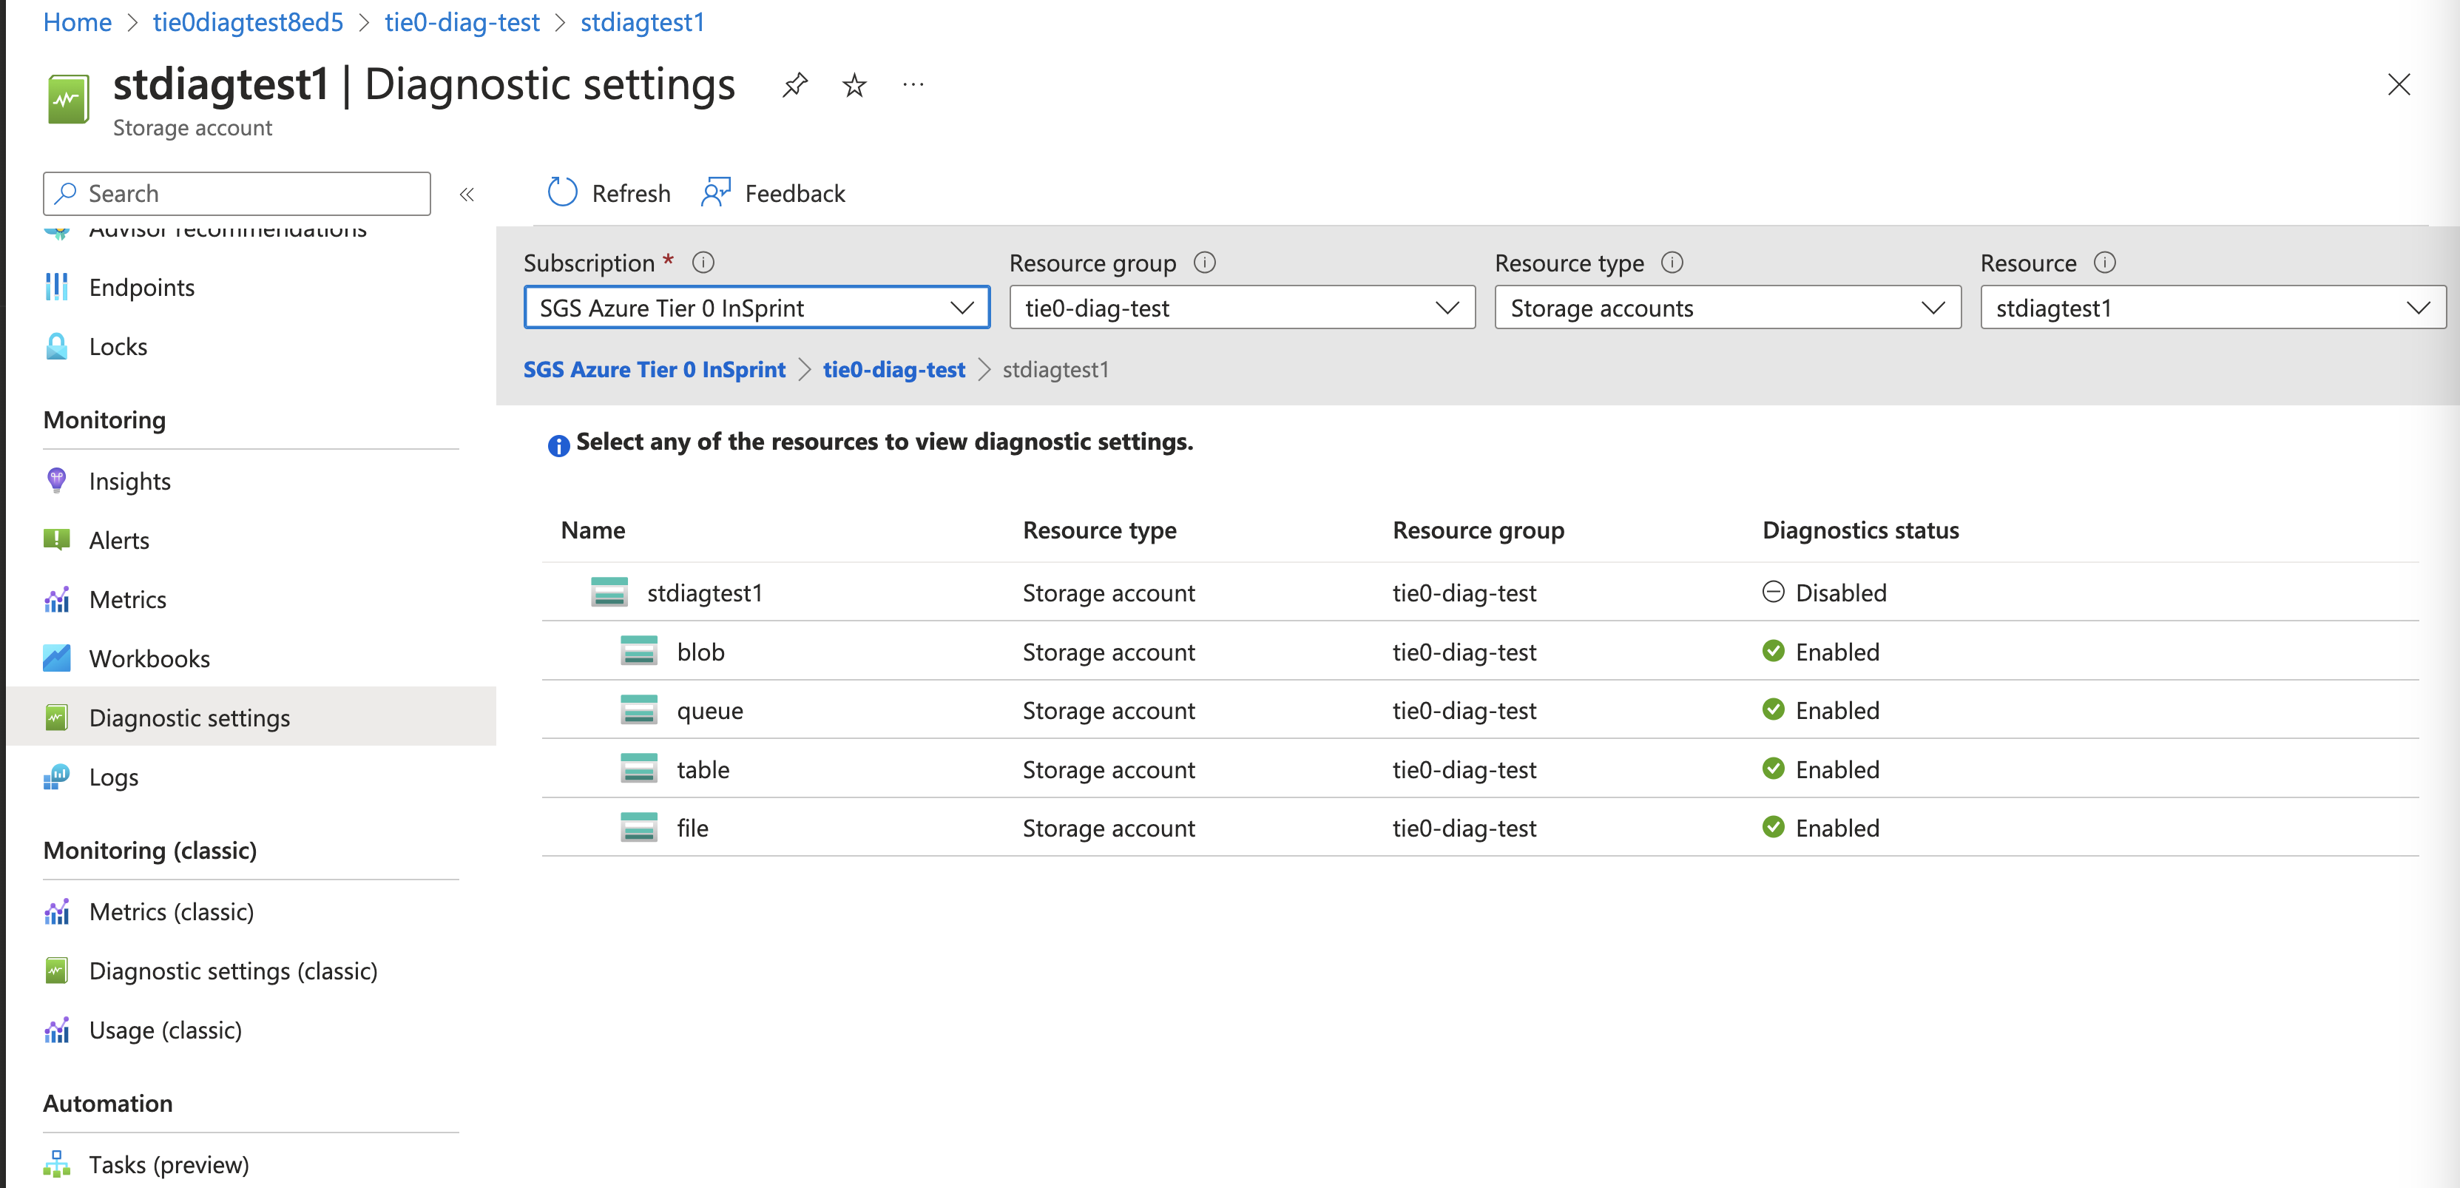This screenshot has height=1188, width=2460.
Task: Click the Subscription info icon
Action: click(703, 263)
